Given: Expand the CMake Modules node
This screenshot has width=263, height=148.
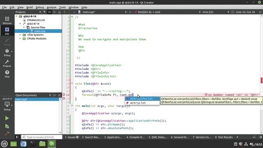Looking at the screenshot, I should [x=20, y=38].
